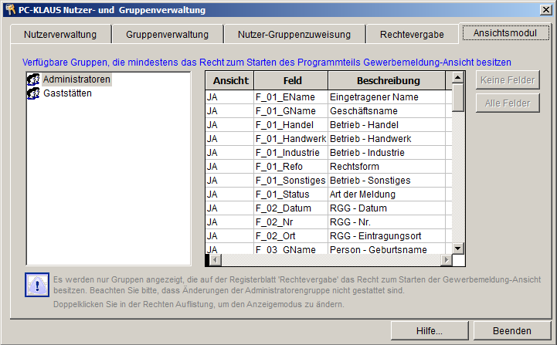Click the Gaststätten group icon
This screenshot has height=345, width=557.
point(34,93)
